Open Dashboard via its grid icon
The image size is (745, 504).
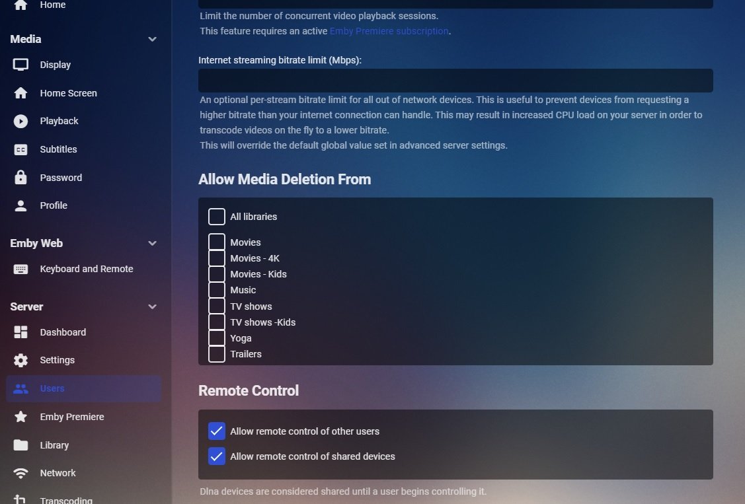[x=21, y=332]
